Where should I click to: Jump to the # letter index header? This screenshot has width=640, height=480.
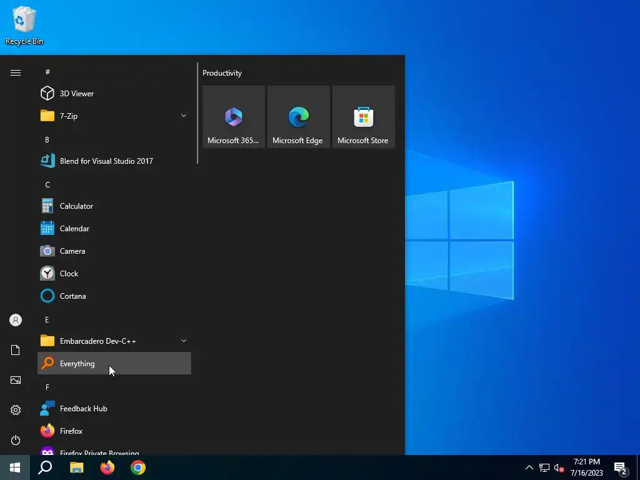pos(47,72)
